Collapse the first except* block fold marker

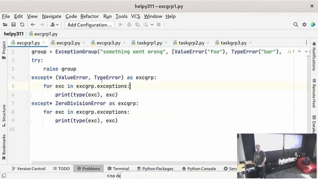click(29, 78)
